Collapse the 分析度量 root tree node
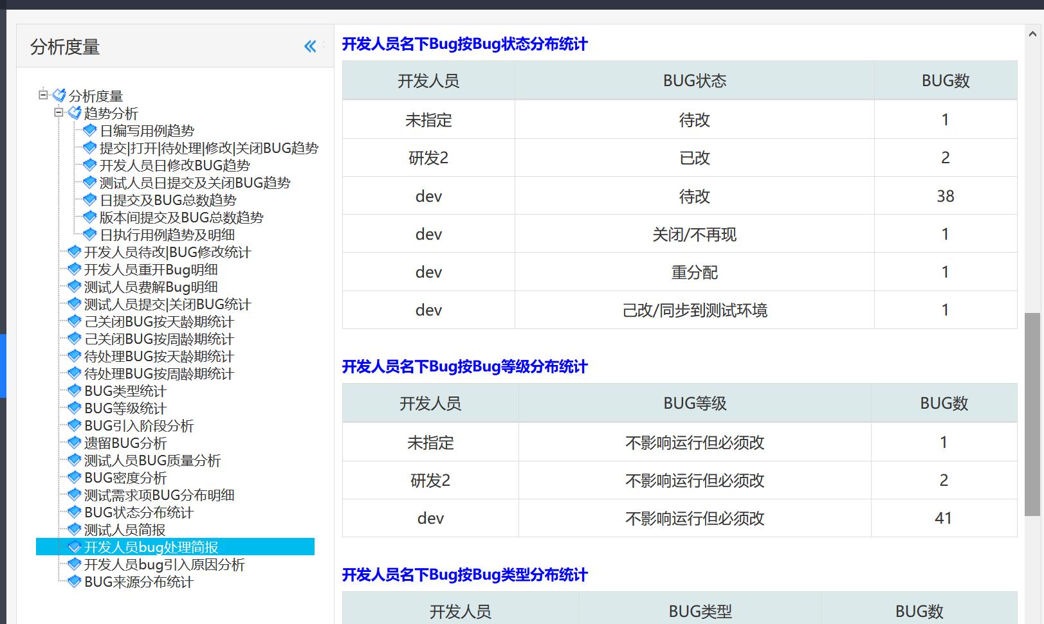The height and width of the screenshot is (624, 1044). coord(42,96)
